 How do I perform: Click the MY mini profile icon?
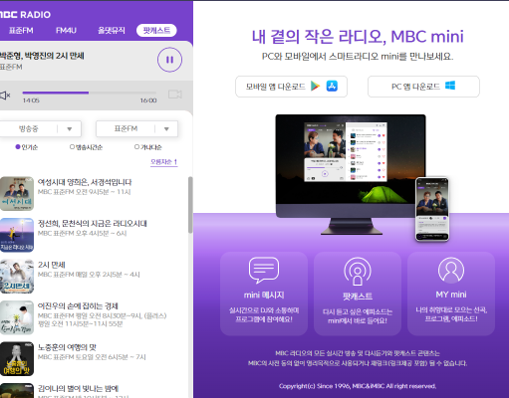451,270
